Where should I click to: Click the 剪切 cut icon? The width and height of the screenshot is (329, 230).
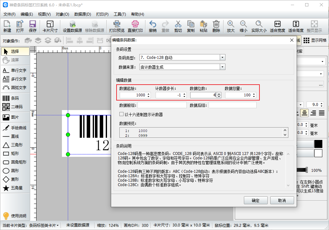pyautogui.click(x=178, y=26)
